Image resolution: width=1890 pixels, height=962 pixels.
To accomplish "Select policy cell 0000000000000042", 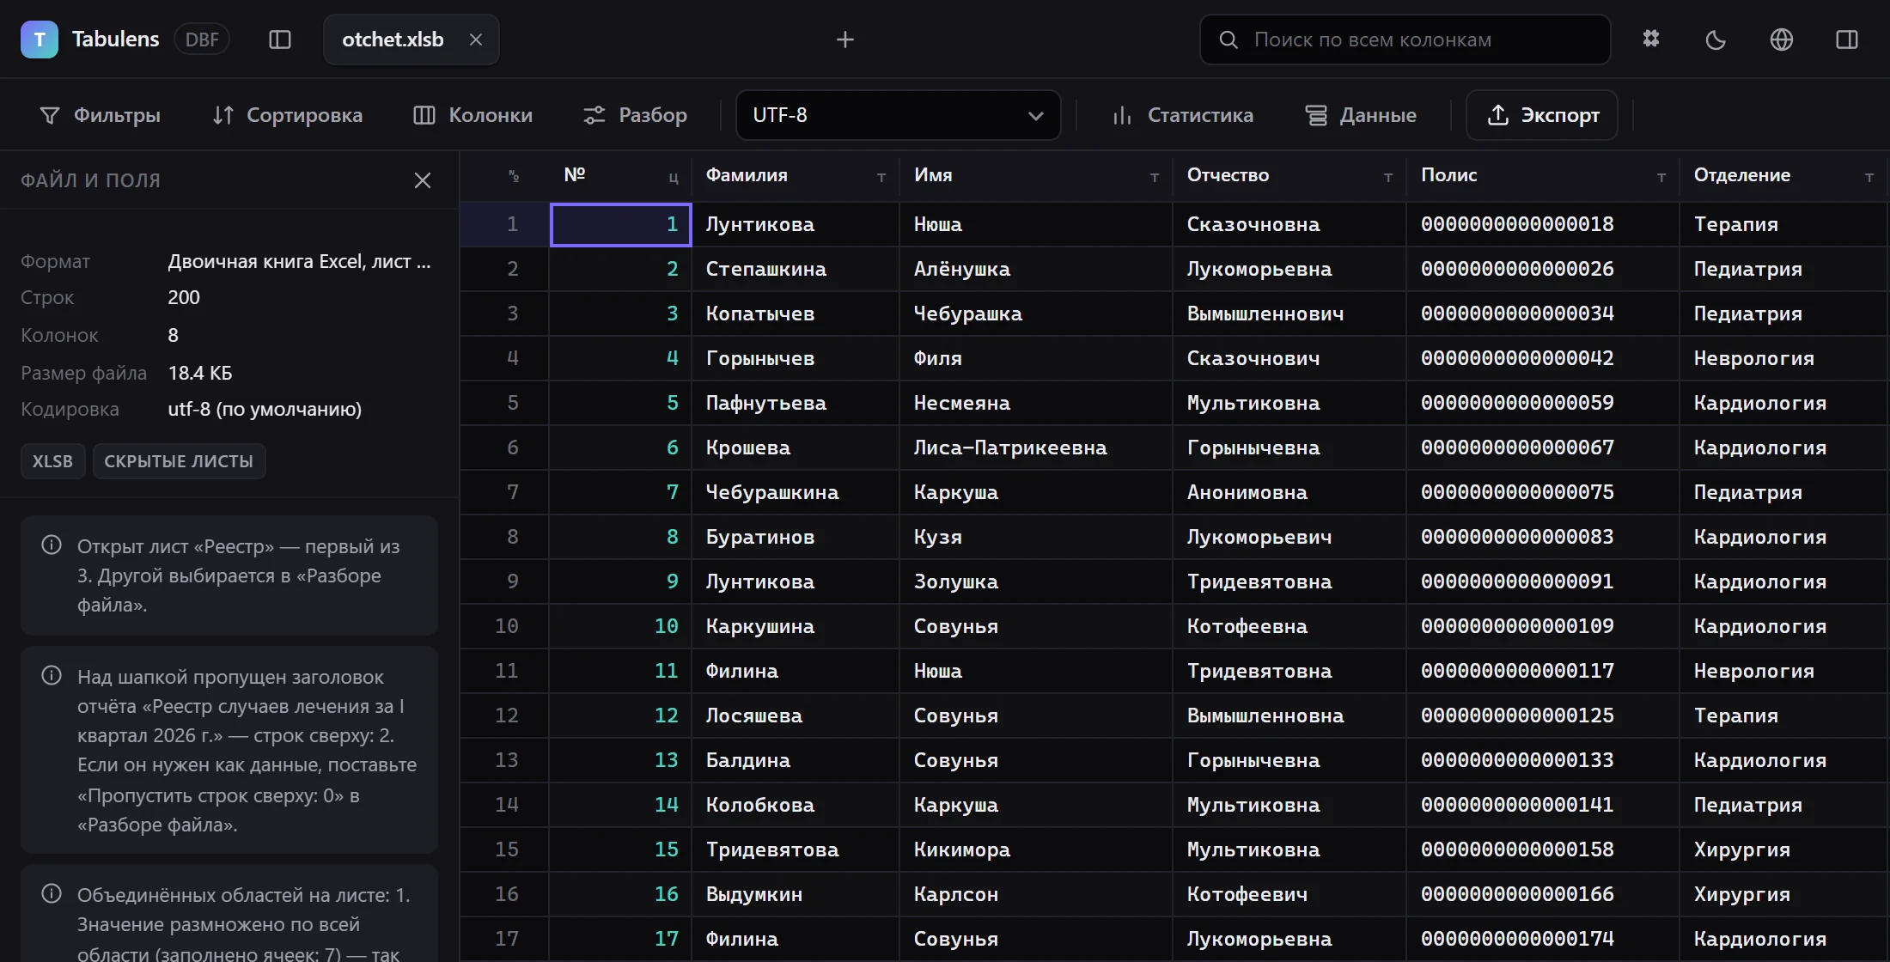I will pyautogui.click(x=1543, y=358).
